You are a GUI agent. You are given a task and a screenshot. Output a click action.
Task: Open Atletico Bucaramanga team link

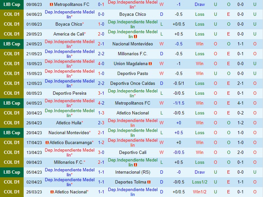(71, 143)
